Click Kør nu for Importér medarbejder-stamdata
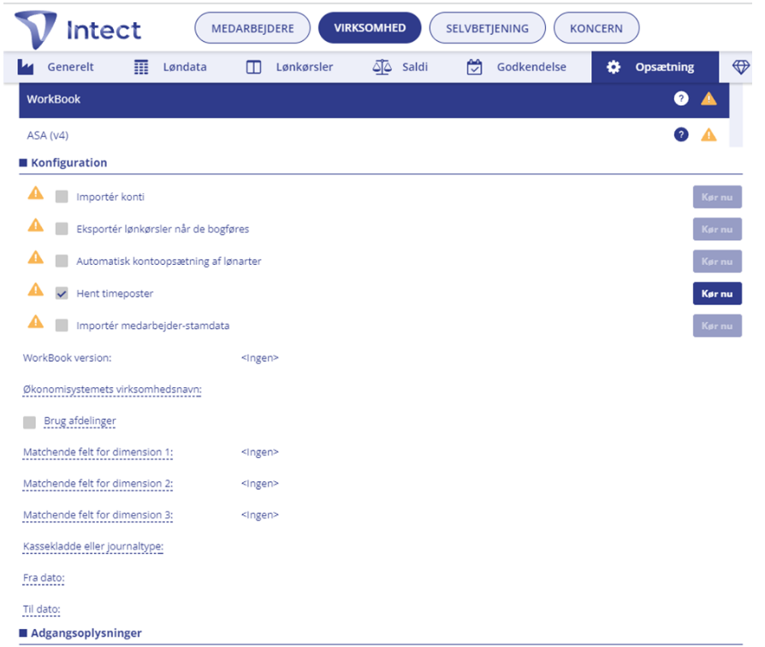The width and height of the screenshot is (765, 647). [717, 326]
